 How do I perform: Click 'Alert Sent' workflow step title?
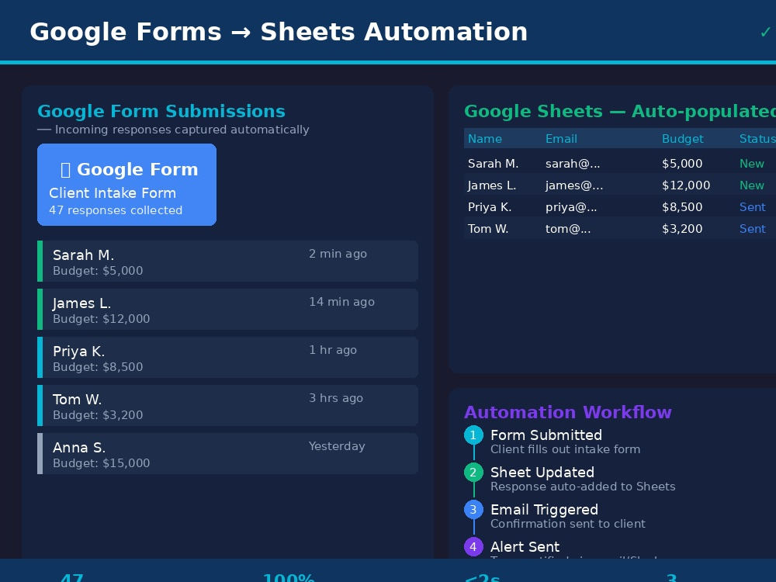pyautogui.click(x=525, y=547)
